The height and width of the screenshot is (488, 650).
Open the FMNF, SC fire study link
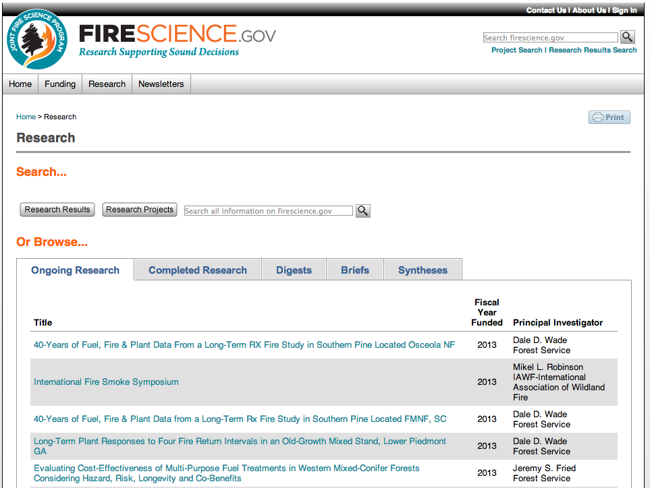(240, 419)
